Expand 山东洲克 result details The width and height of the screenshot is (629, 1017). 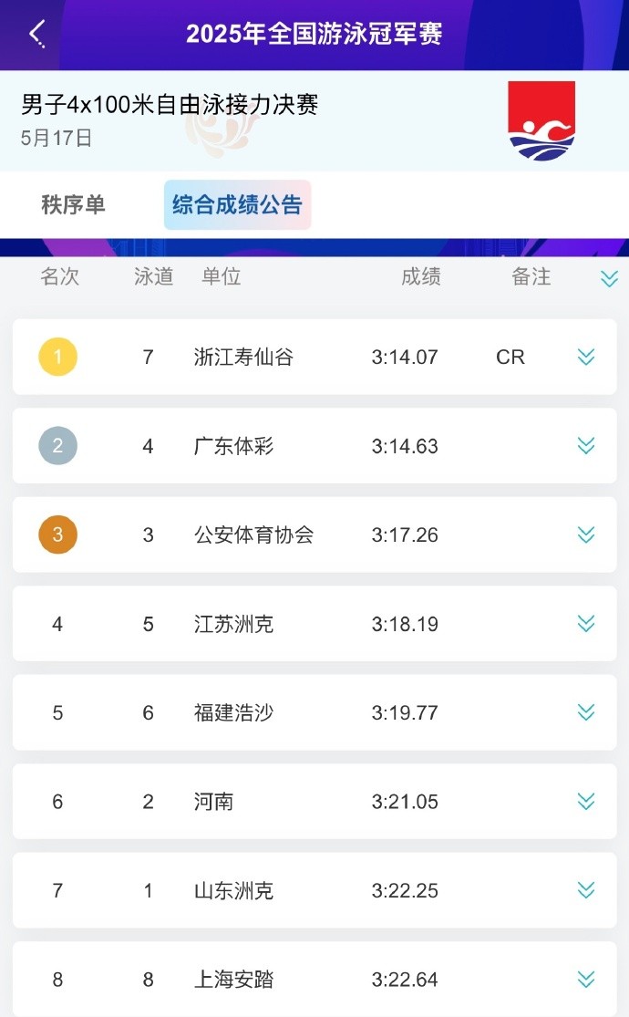(585, 890)
